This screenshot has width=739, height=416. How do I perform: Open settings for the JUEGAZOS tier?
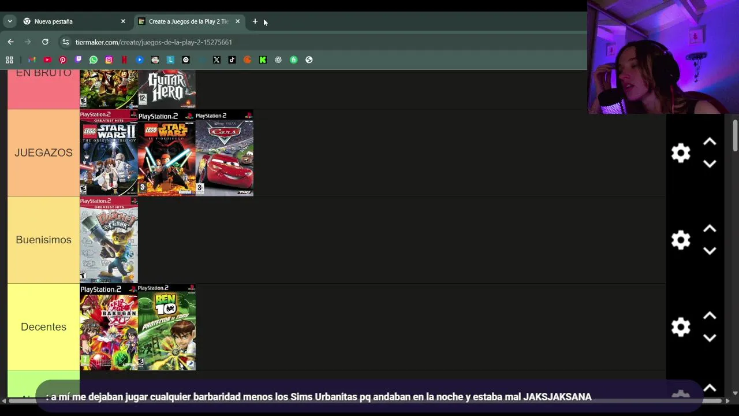coord(681,153)
